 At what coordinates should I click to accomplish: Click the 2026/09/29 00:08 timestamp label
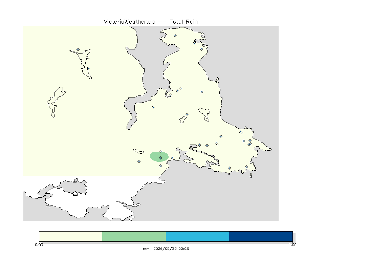tap(171, 248)
